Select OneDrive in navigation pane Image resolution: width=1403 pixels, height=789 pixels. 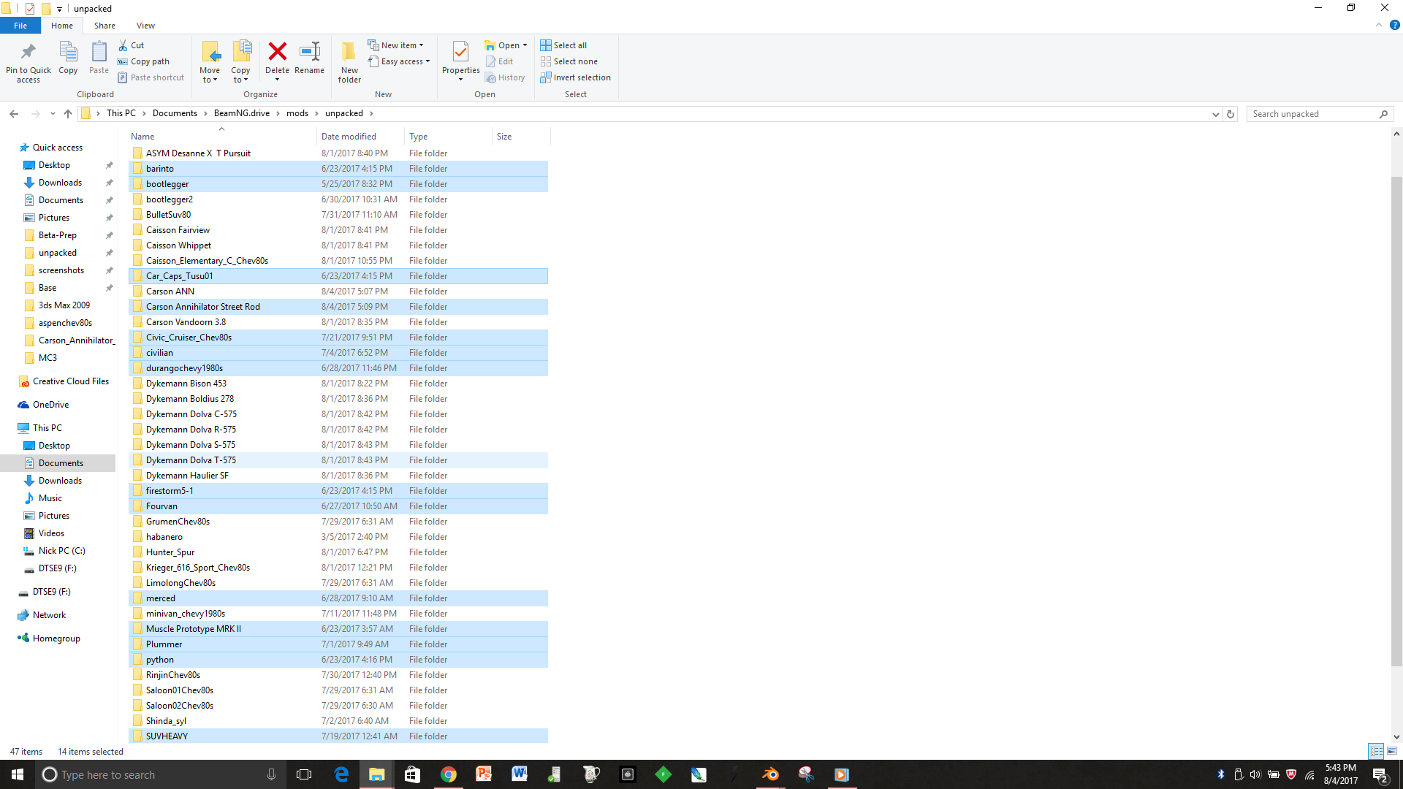coord(50,405)
